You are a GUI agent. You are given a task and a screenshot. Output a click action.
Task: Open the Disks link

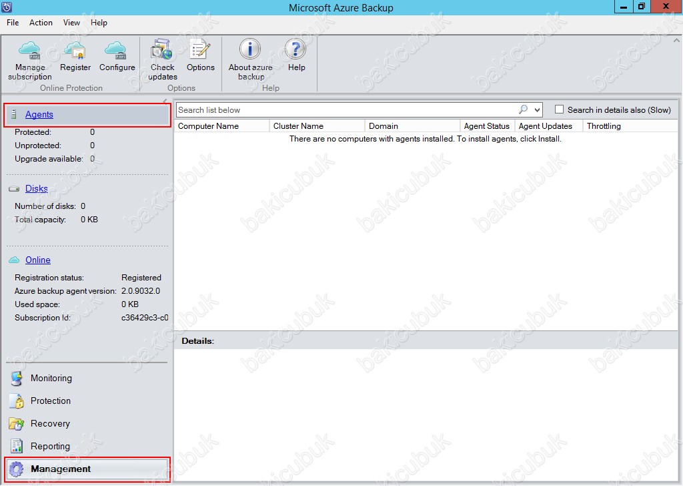(x=37, y=189)
